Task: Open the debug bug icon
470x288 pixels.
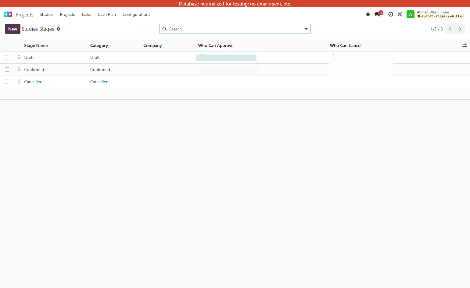Action: 368,14
